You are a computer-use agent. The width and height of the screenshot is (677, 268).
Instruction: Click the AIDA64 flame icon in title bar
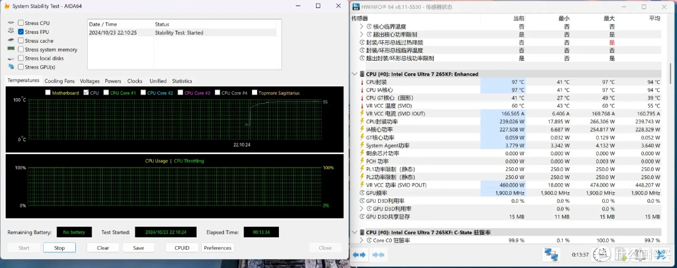(x=6, y=6)
